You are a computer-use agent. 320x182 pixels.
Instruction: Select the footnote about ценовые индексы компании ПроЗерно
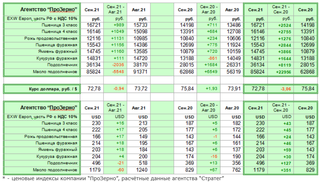(x=114, y=178)
